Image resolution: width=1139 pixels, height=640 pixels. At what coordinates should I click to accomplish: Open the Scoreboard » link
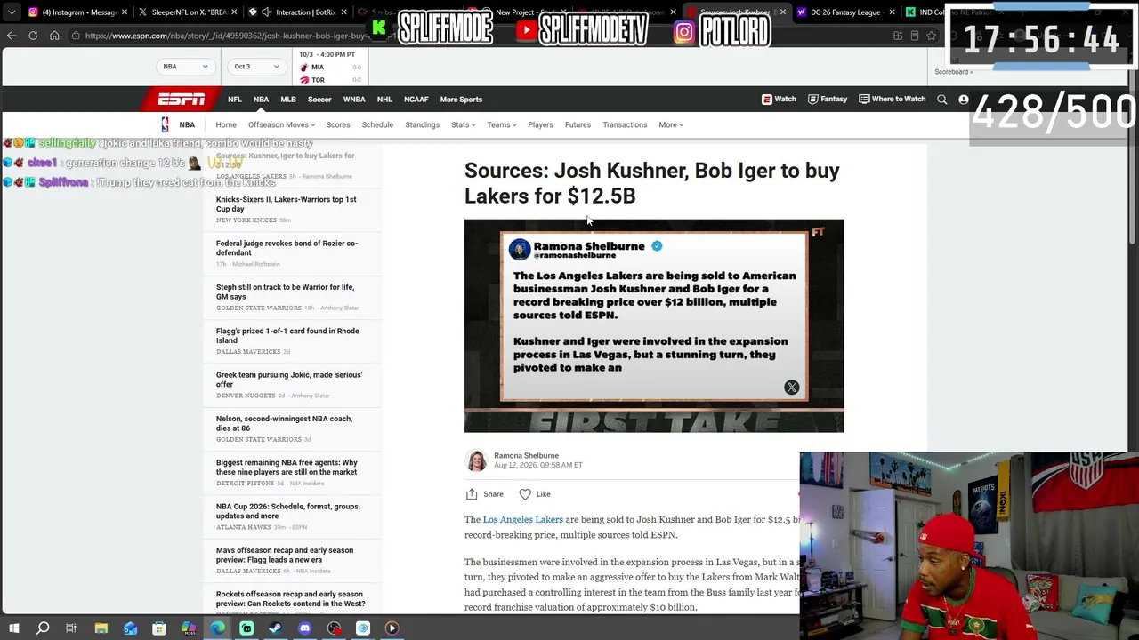point(953,72)
